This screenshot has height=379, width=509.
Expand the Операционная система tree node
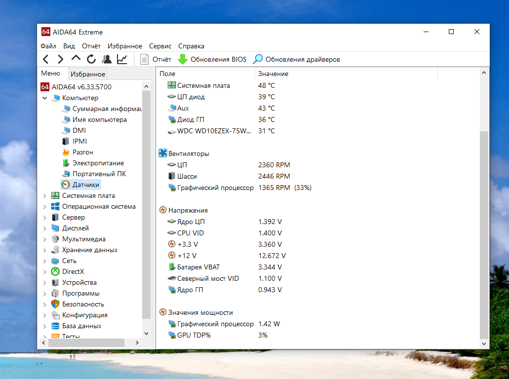[x=45, y=206]
